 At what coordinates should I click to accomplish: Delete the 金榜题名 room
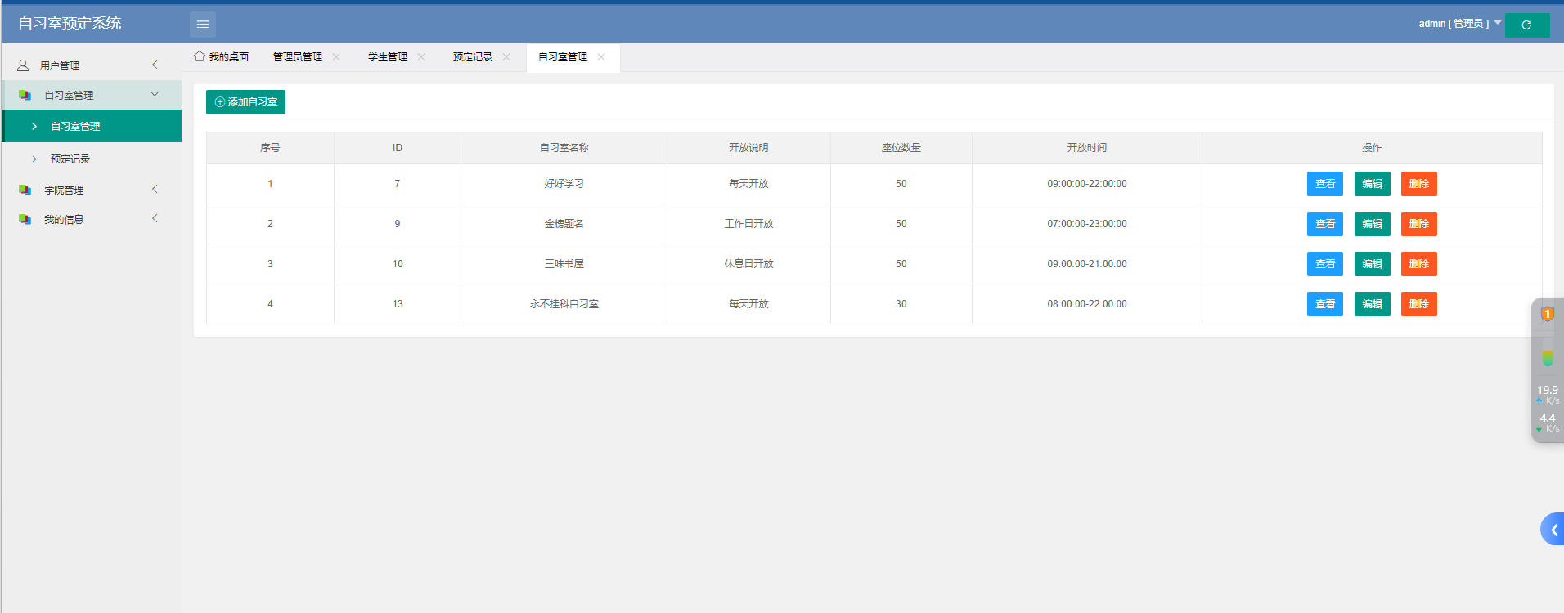click(1419, 224)
